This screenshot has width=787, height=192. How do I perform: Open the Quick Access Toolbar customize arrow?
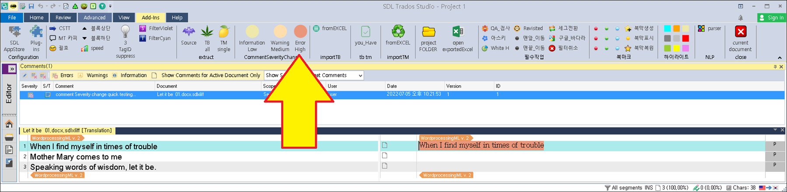coord(110,6)
